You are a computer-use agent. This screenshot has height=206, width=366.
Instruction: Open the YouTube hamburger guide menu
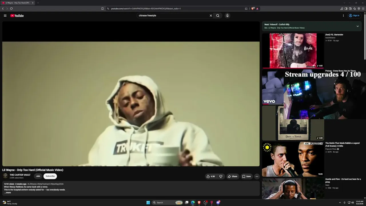click(x=5, y=16)
